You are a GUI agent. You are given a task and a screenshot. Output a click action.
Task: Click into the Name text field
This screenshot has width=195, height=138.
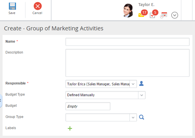127,42
